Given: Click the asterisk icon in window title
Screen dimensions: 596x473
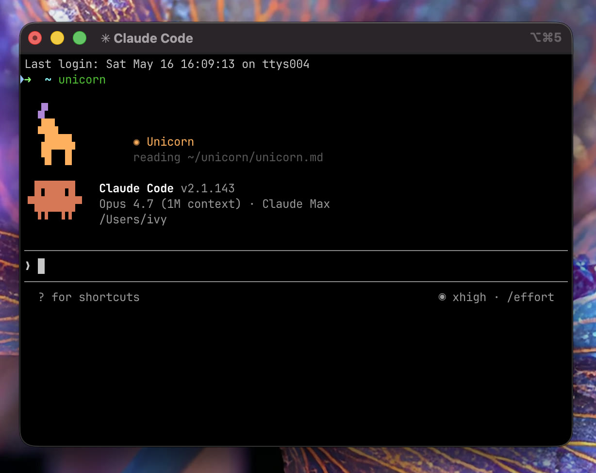Looking at the screenshot, I should pyautogui.click(x=105, y=38).
